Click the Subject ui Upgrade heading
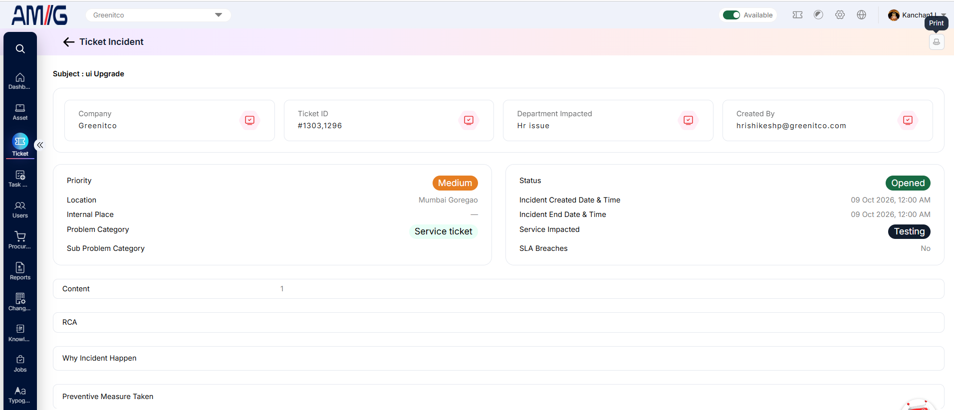 88,74
